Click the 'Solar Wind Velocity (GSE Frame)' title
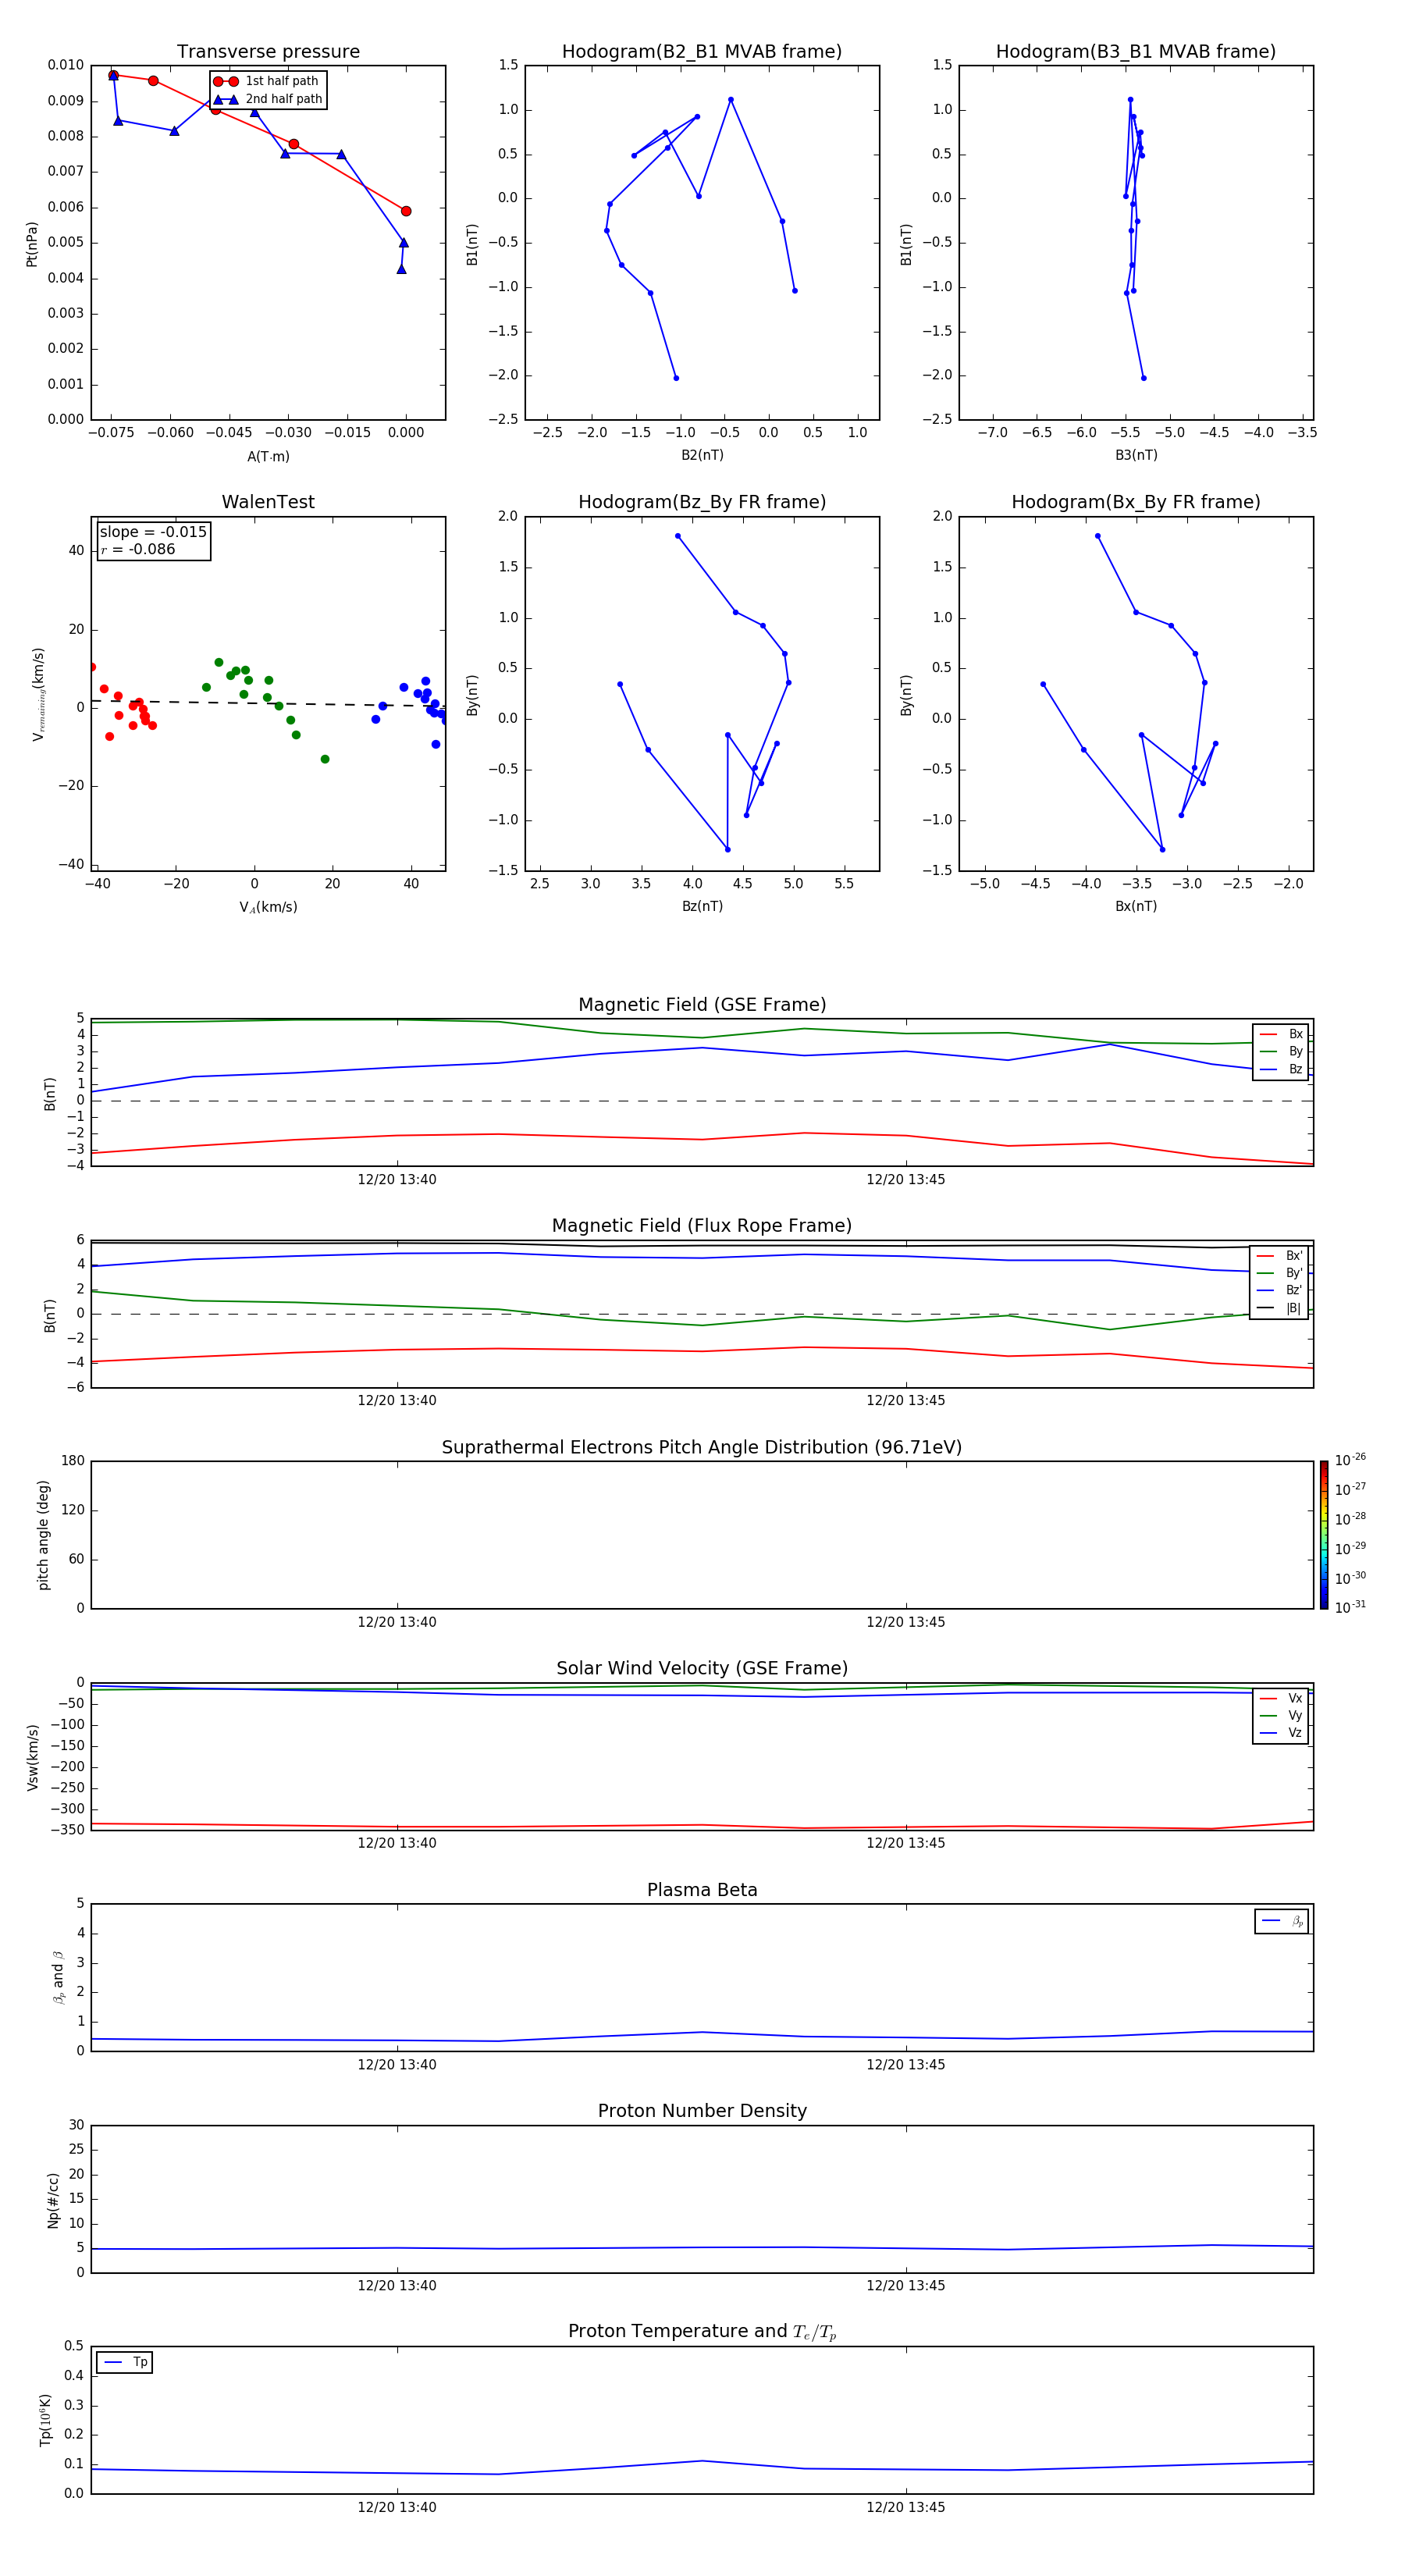Image resolution: width=1405 pixels, height=2576 pixels. coord(702,1668)
